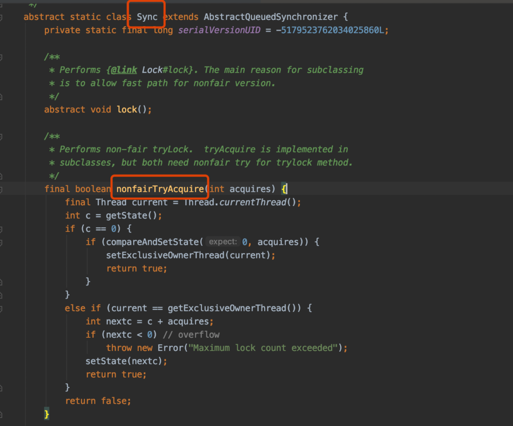
Task: Collapse the non-fair tryLock Javadoc comment
Action: tap(1, 136)
